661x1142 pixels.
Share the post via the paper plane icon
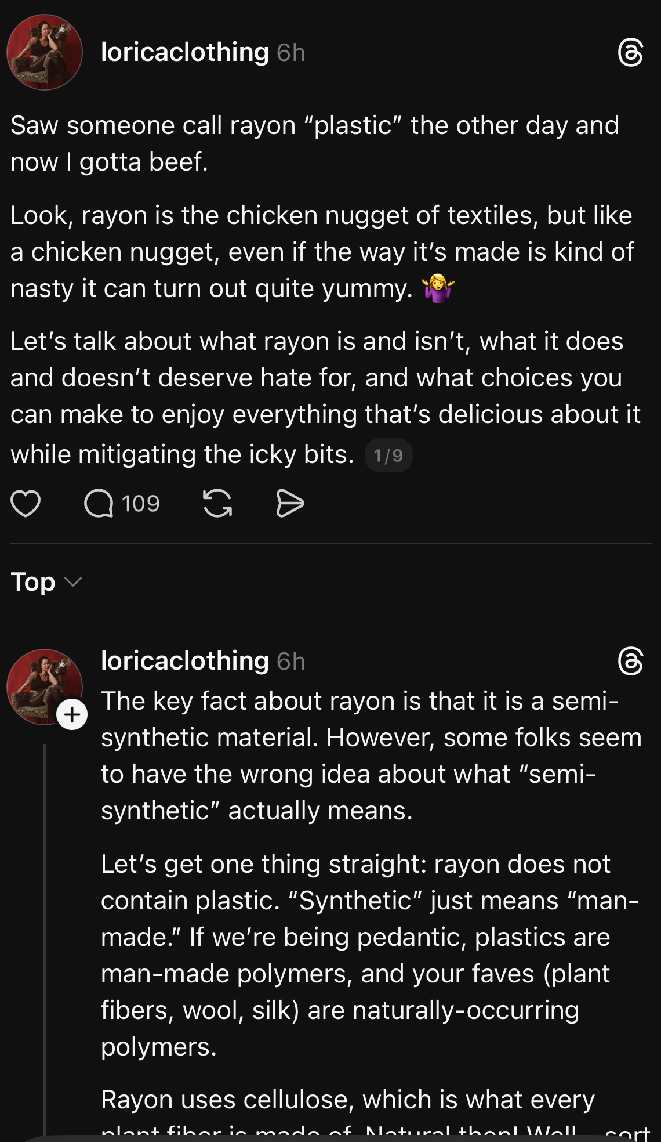point(290,503)
